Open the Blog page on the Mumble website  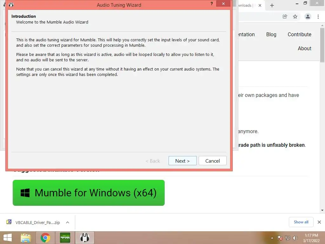click(x=271, y=34)
